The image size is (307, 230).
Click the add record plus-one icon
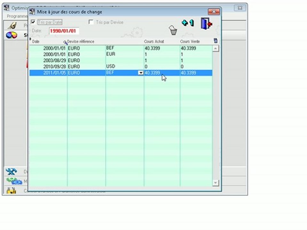(188, 23)
